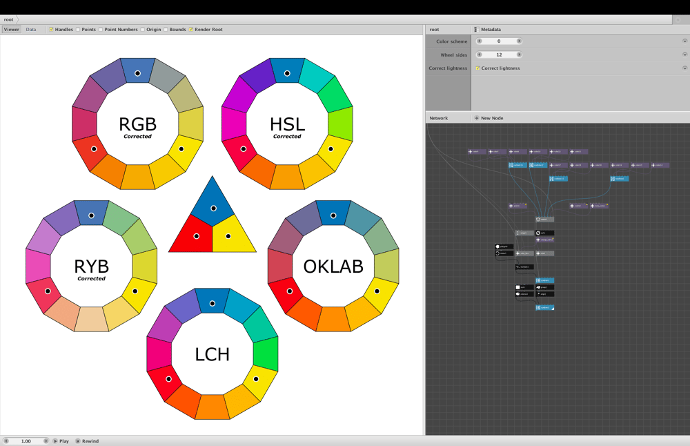Open the Color scheme row options arrow
Screen dimensions: 690x446
pos(684,41)
